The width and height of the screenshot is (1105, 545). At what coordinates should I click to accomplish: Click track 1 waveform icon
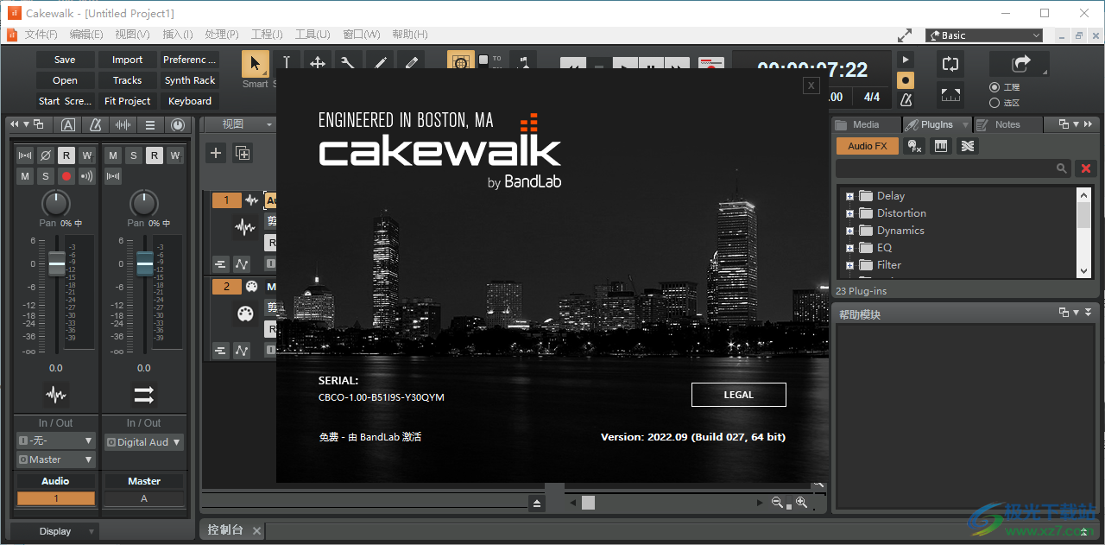point(245,227)
